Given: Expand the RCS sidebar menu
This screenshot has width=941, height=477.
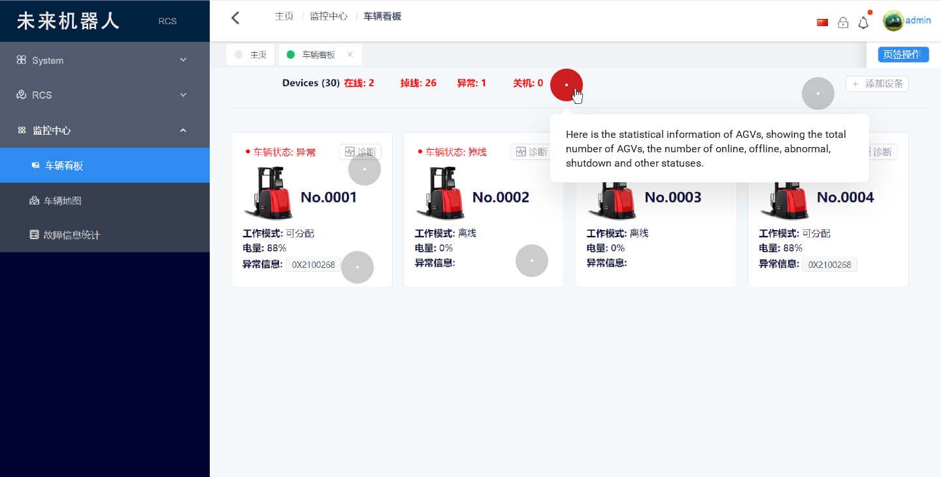Looking at the screenshot, I should 105,95.
